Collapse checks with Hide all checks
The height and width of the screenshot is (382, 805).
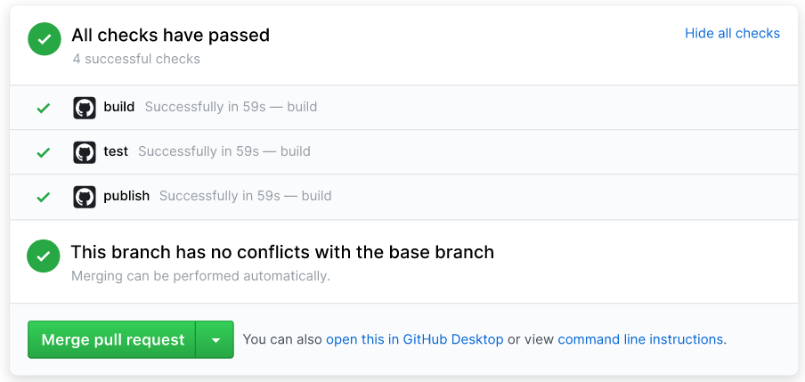(732, 33)
